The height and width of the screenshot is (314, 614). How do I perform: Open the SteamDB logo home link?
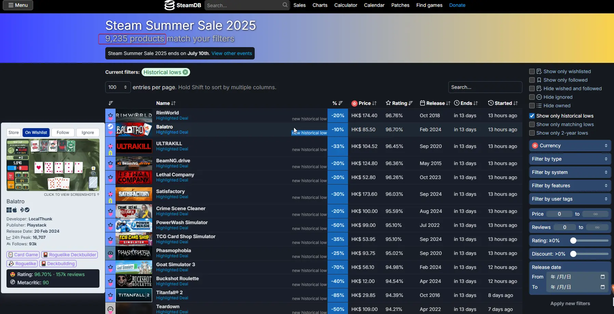tap(183, 5)
